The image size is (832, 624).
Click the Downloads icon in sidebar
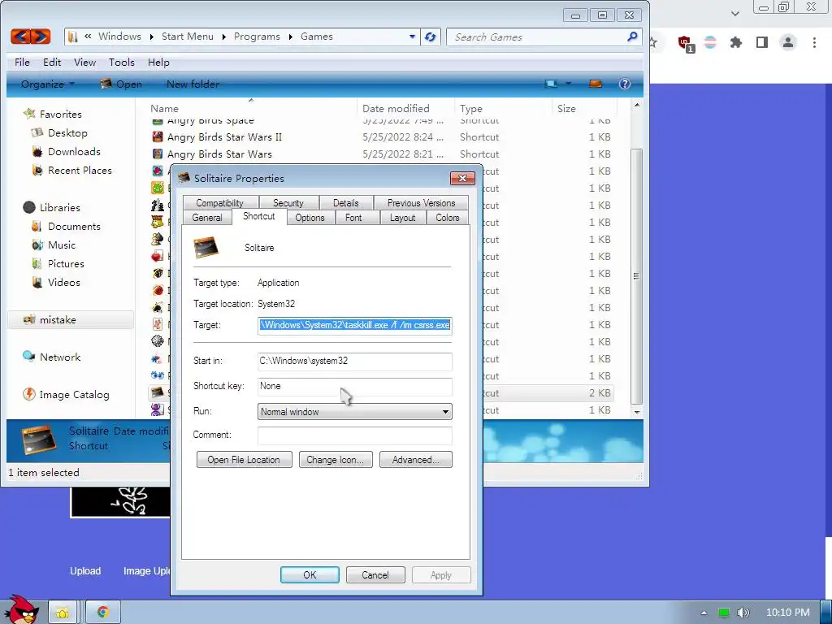click(37, 152)
